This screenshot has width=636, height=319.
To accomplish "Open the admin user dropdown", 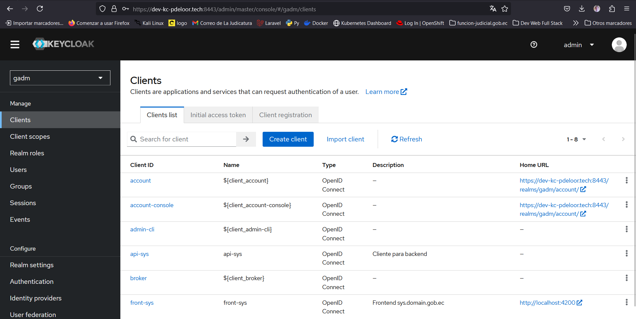I will tap(579, 45).
